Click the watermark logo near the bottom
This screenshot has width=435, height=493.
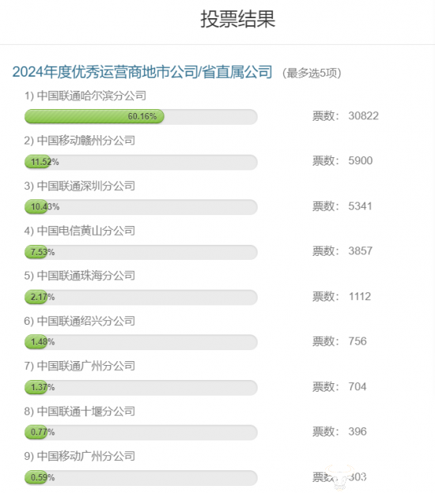click(340, 477)
